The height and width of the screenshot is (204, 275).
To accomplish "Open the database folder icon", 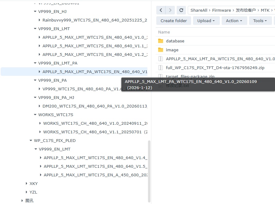I will pos(160,41).
